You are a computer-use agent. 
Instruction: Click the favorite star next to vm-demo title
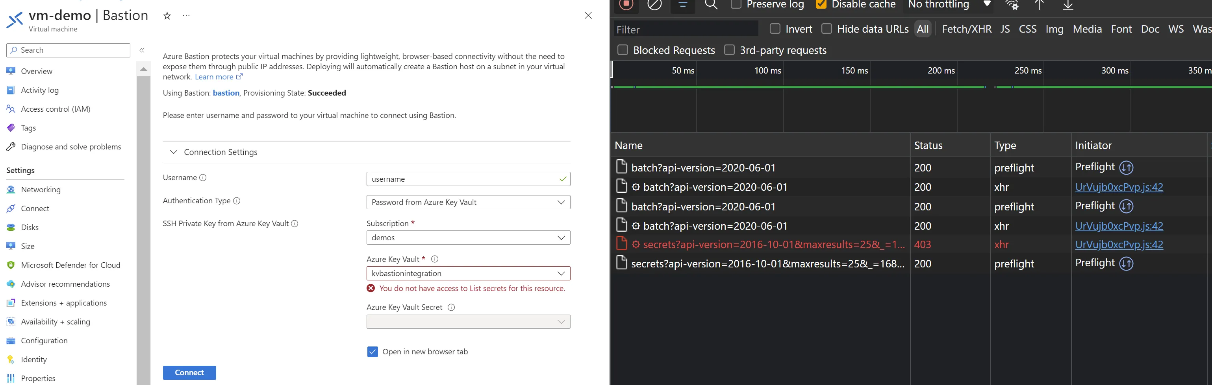167,16
